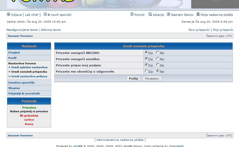The width and height of the screenshot is (239, 147).
Task: Click the new messages envelope icon
Action: [45, 15]
